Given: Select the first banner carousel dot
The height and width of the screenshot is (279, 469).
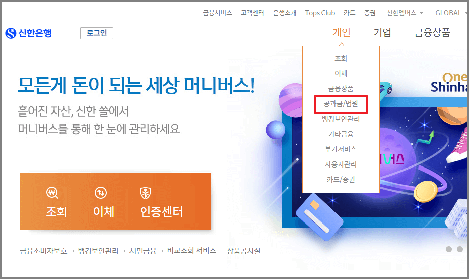Looking at the screenshot, I should (x=449, y=249).
